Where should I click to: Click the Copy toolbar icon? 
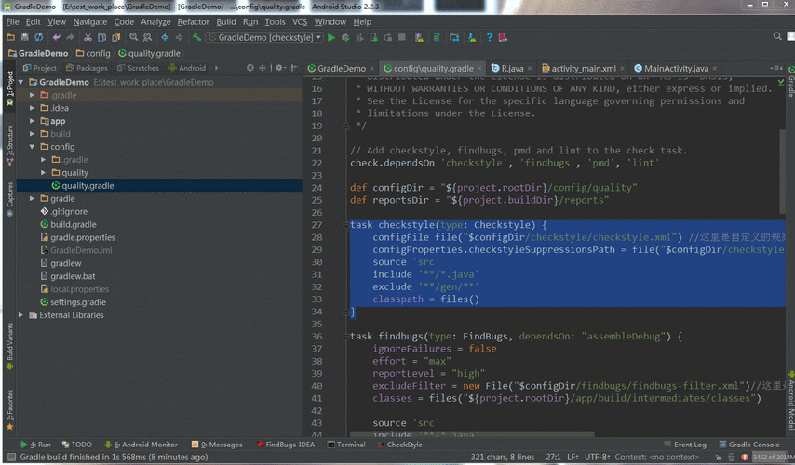click(101, 37)
